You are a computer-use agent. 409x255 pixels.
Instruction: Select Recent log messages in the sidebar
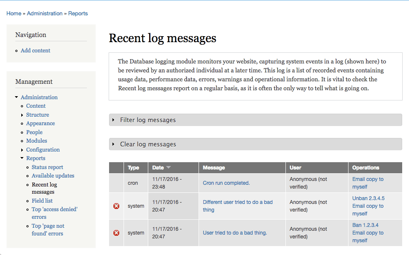[x=44, y=188]
